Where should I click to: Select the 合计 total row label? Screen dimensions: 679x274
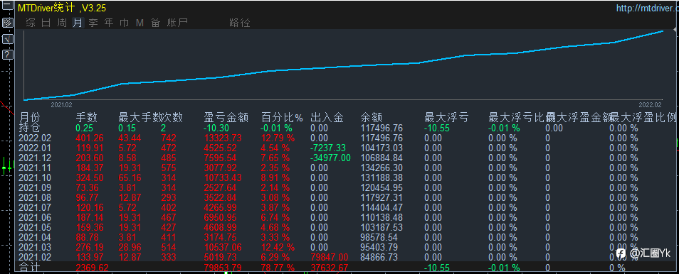tap(29, 268)
